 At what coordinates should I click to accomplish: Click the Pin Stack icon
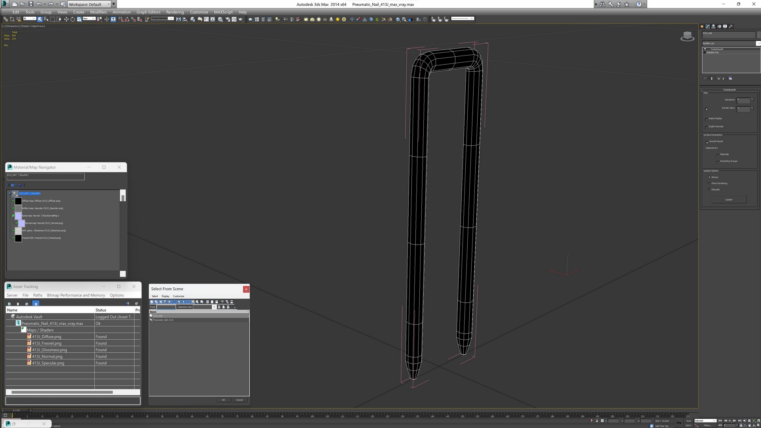tap(705, 78)
